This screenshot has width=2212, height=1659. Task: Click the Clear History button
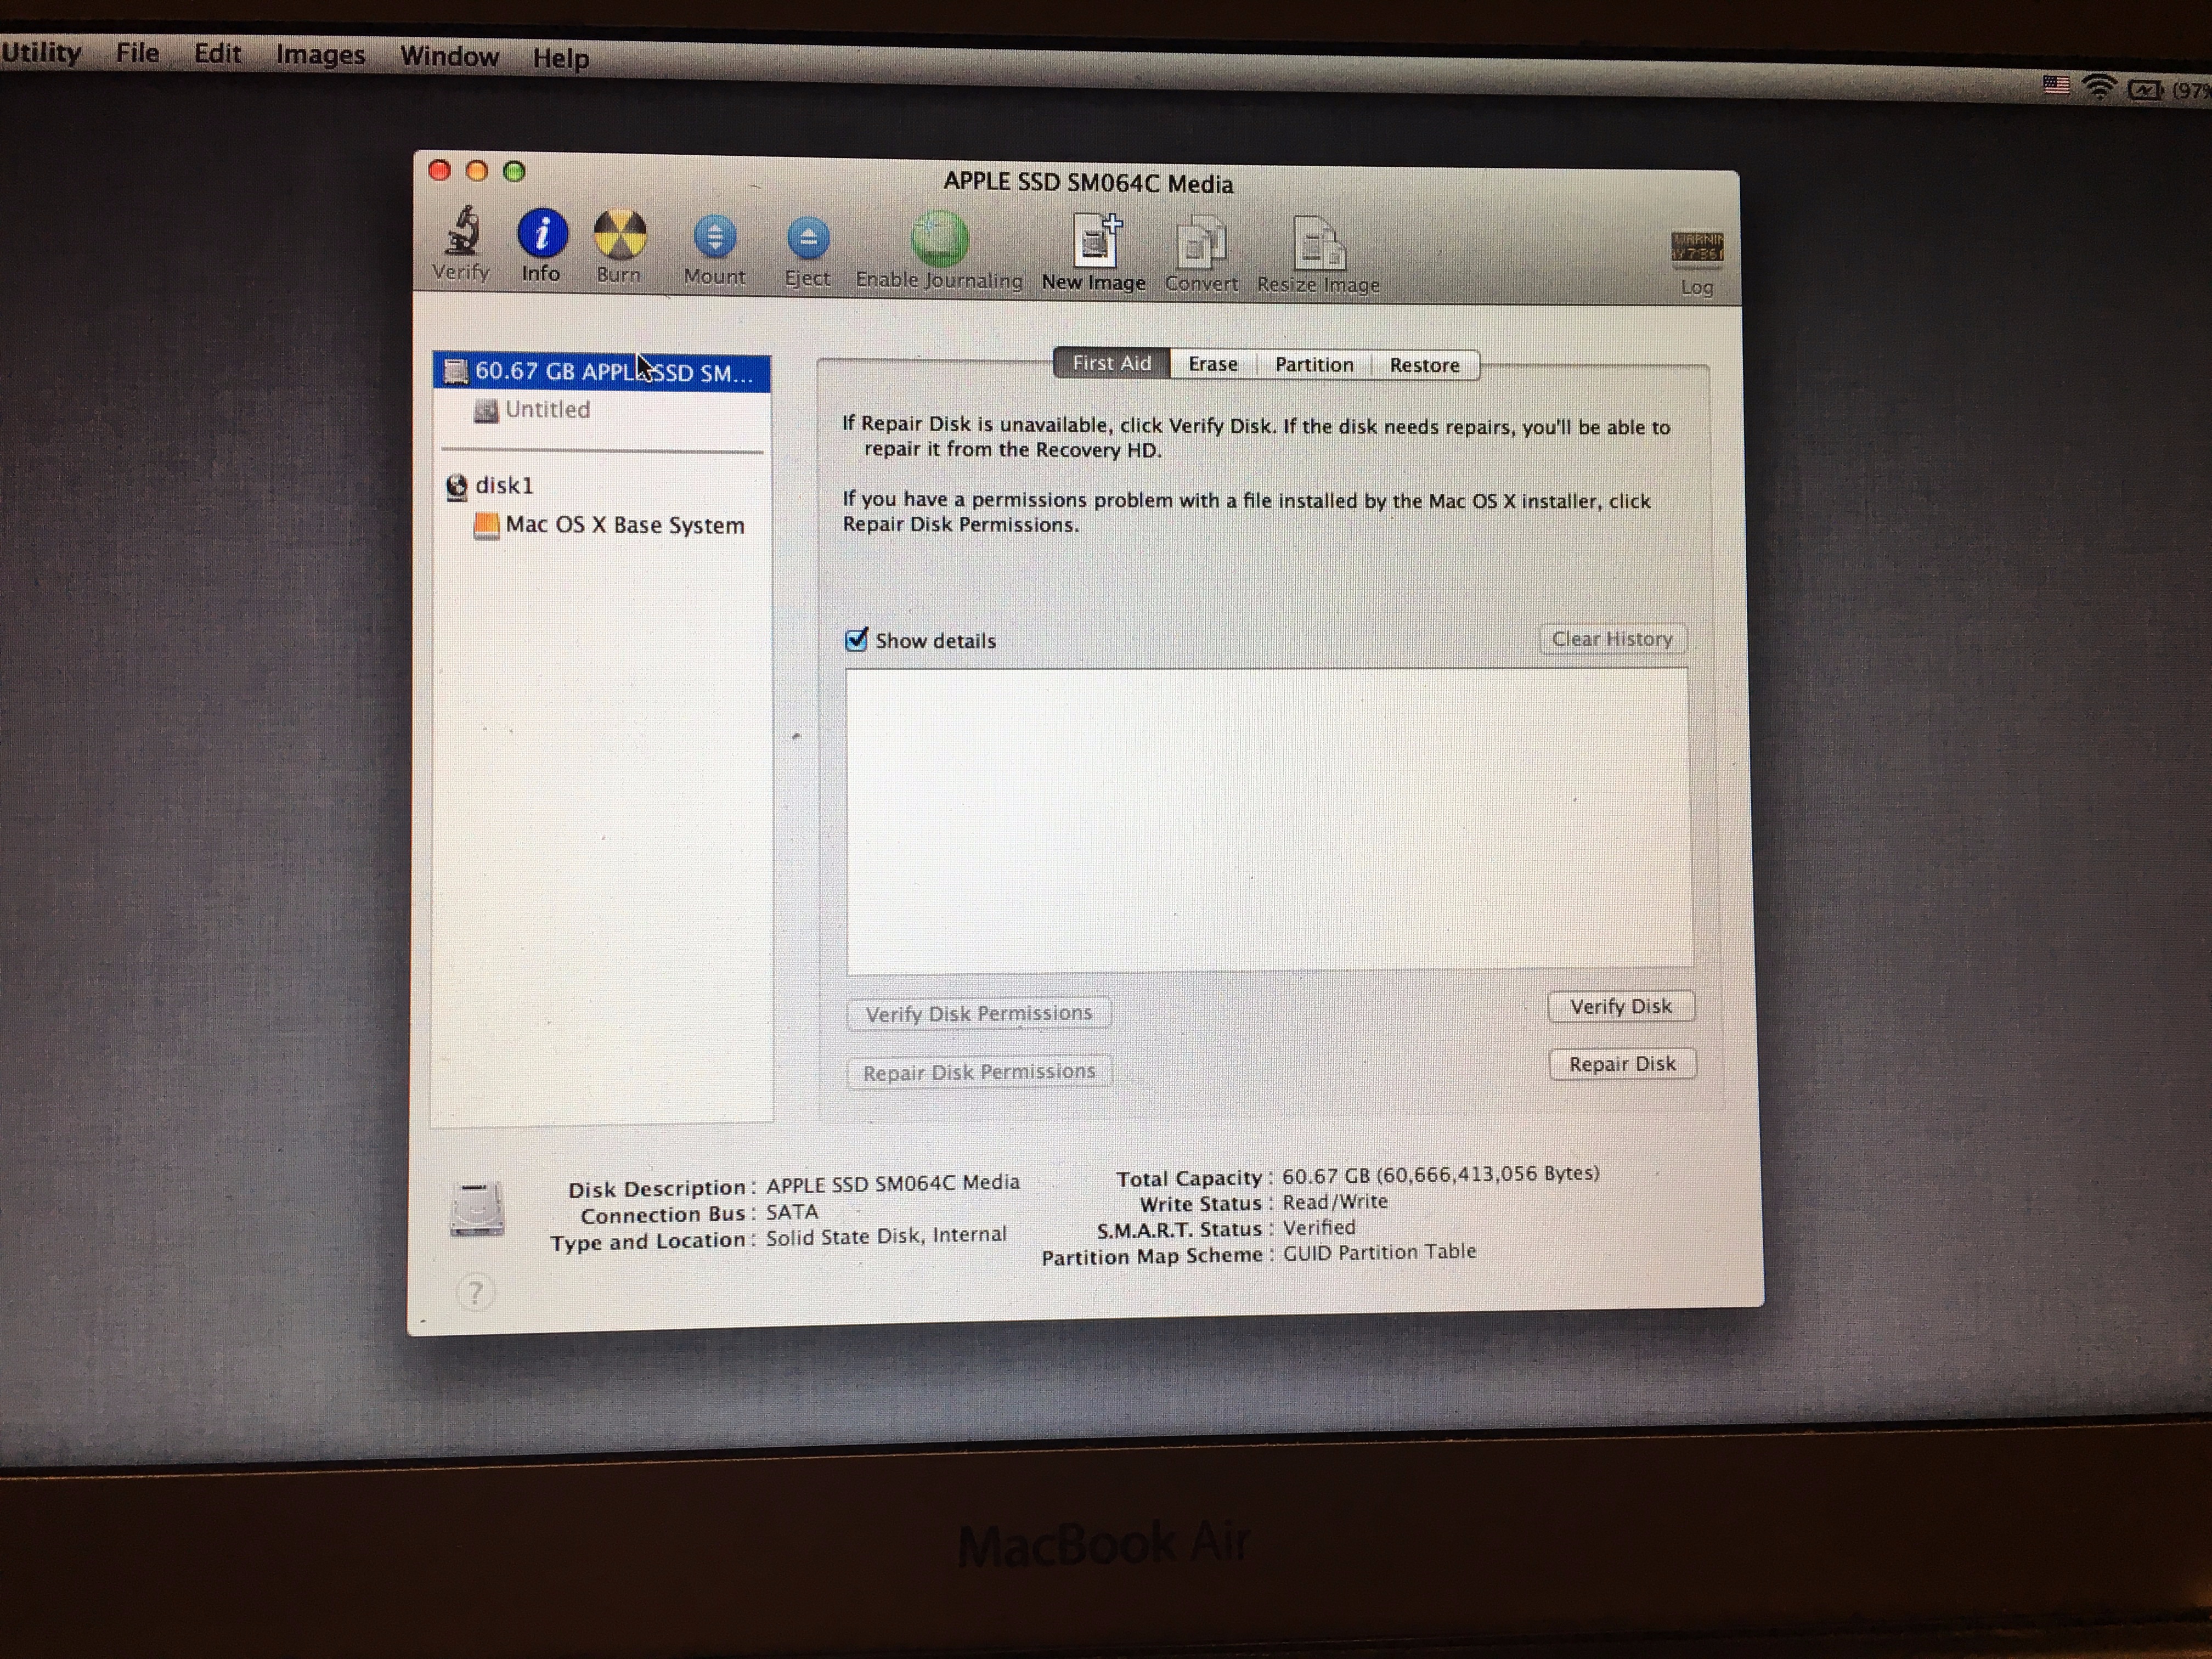pos(1611,638)
